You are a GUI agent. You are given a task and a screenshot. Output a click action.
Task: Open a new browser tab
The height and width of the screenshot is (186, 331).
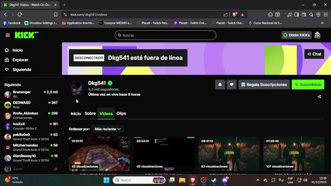click(64, 5)
